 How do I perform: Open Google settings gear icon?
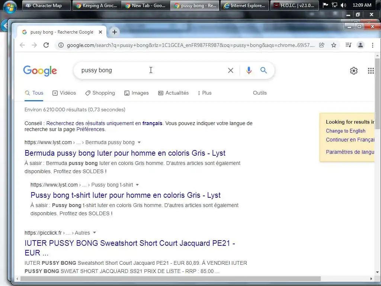(354, 71)
